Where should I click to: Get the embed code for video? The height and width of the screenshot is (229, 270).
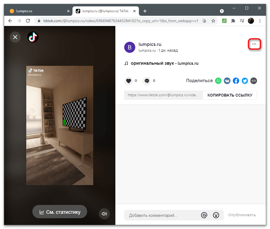(254, 81)
